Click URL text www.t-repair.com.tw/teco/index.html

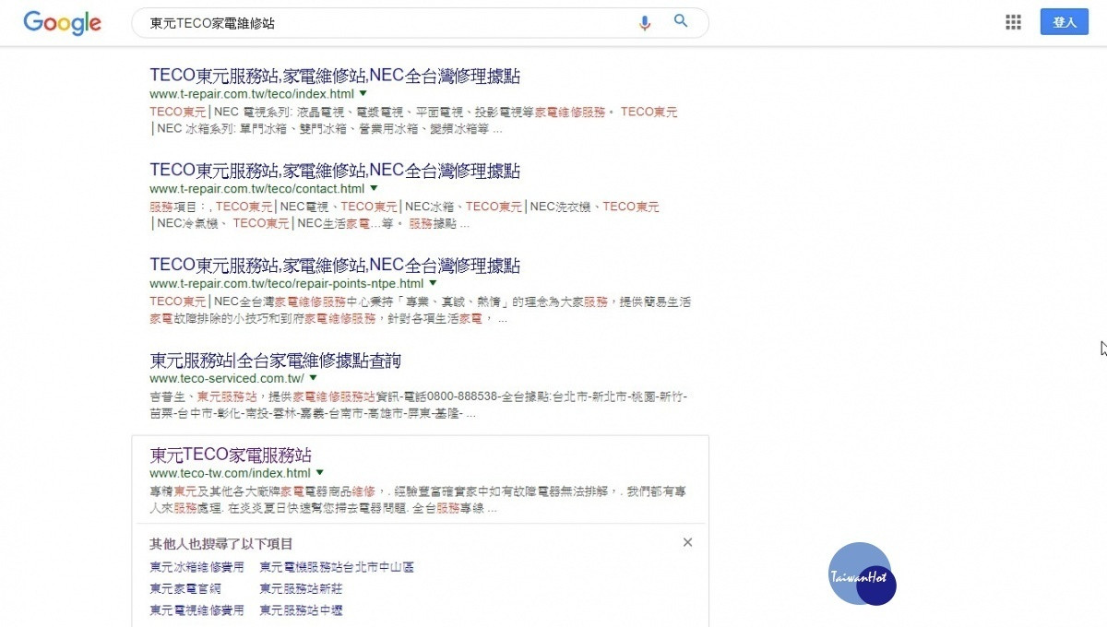pos(252,94)
